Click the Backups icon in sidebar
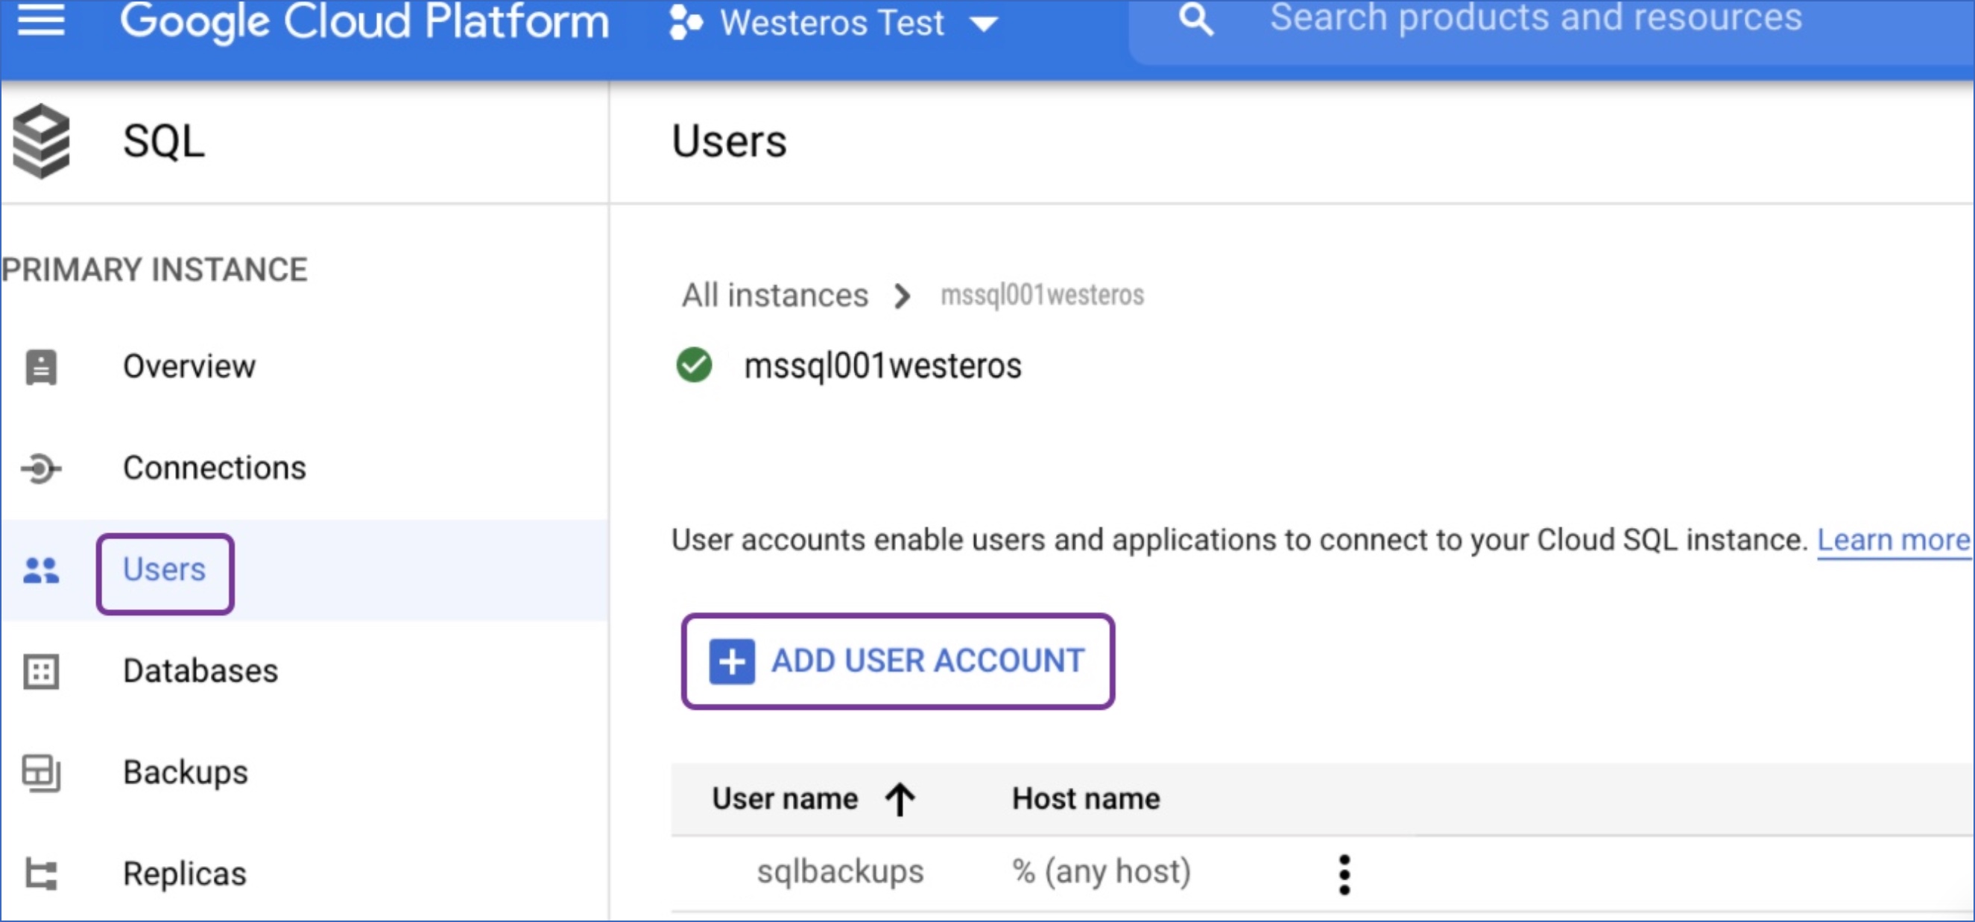Screen dimensions: 1975x922 tap(41, 773)
